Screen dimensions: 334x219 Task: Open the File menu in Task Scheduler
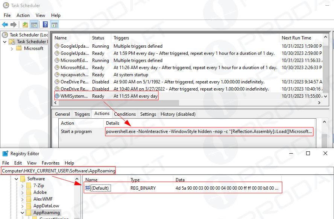(x=7, y=15)
